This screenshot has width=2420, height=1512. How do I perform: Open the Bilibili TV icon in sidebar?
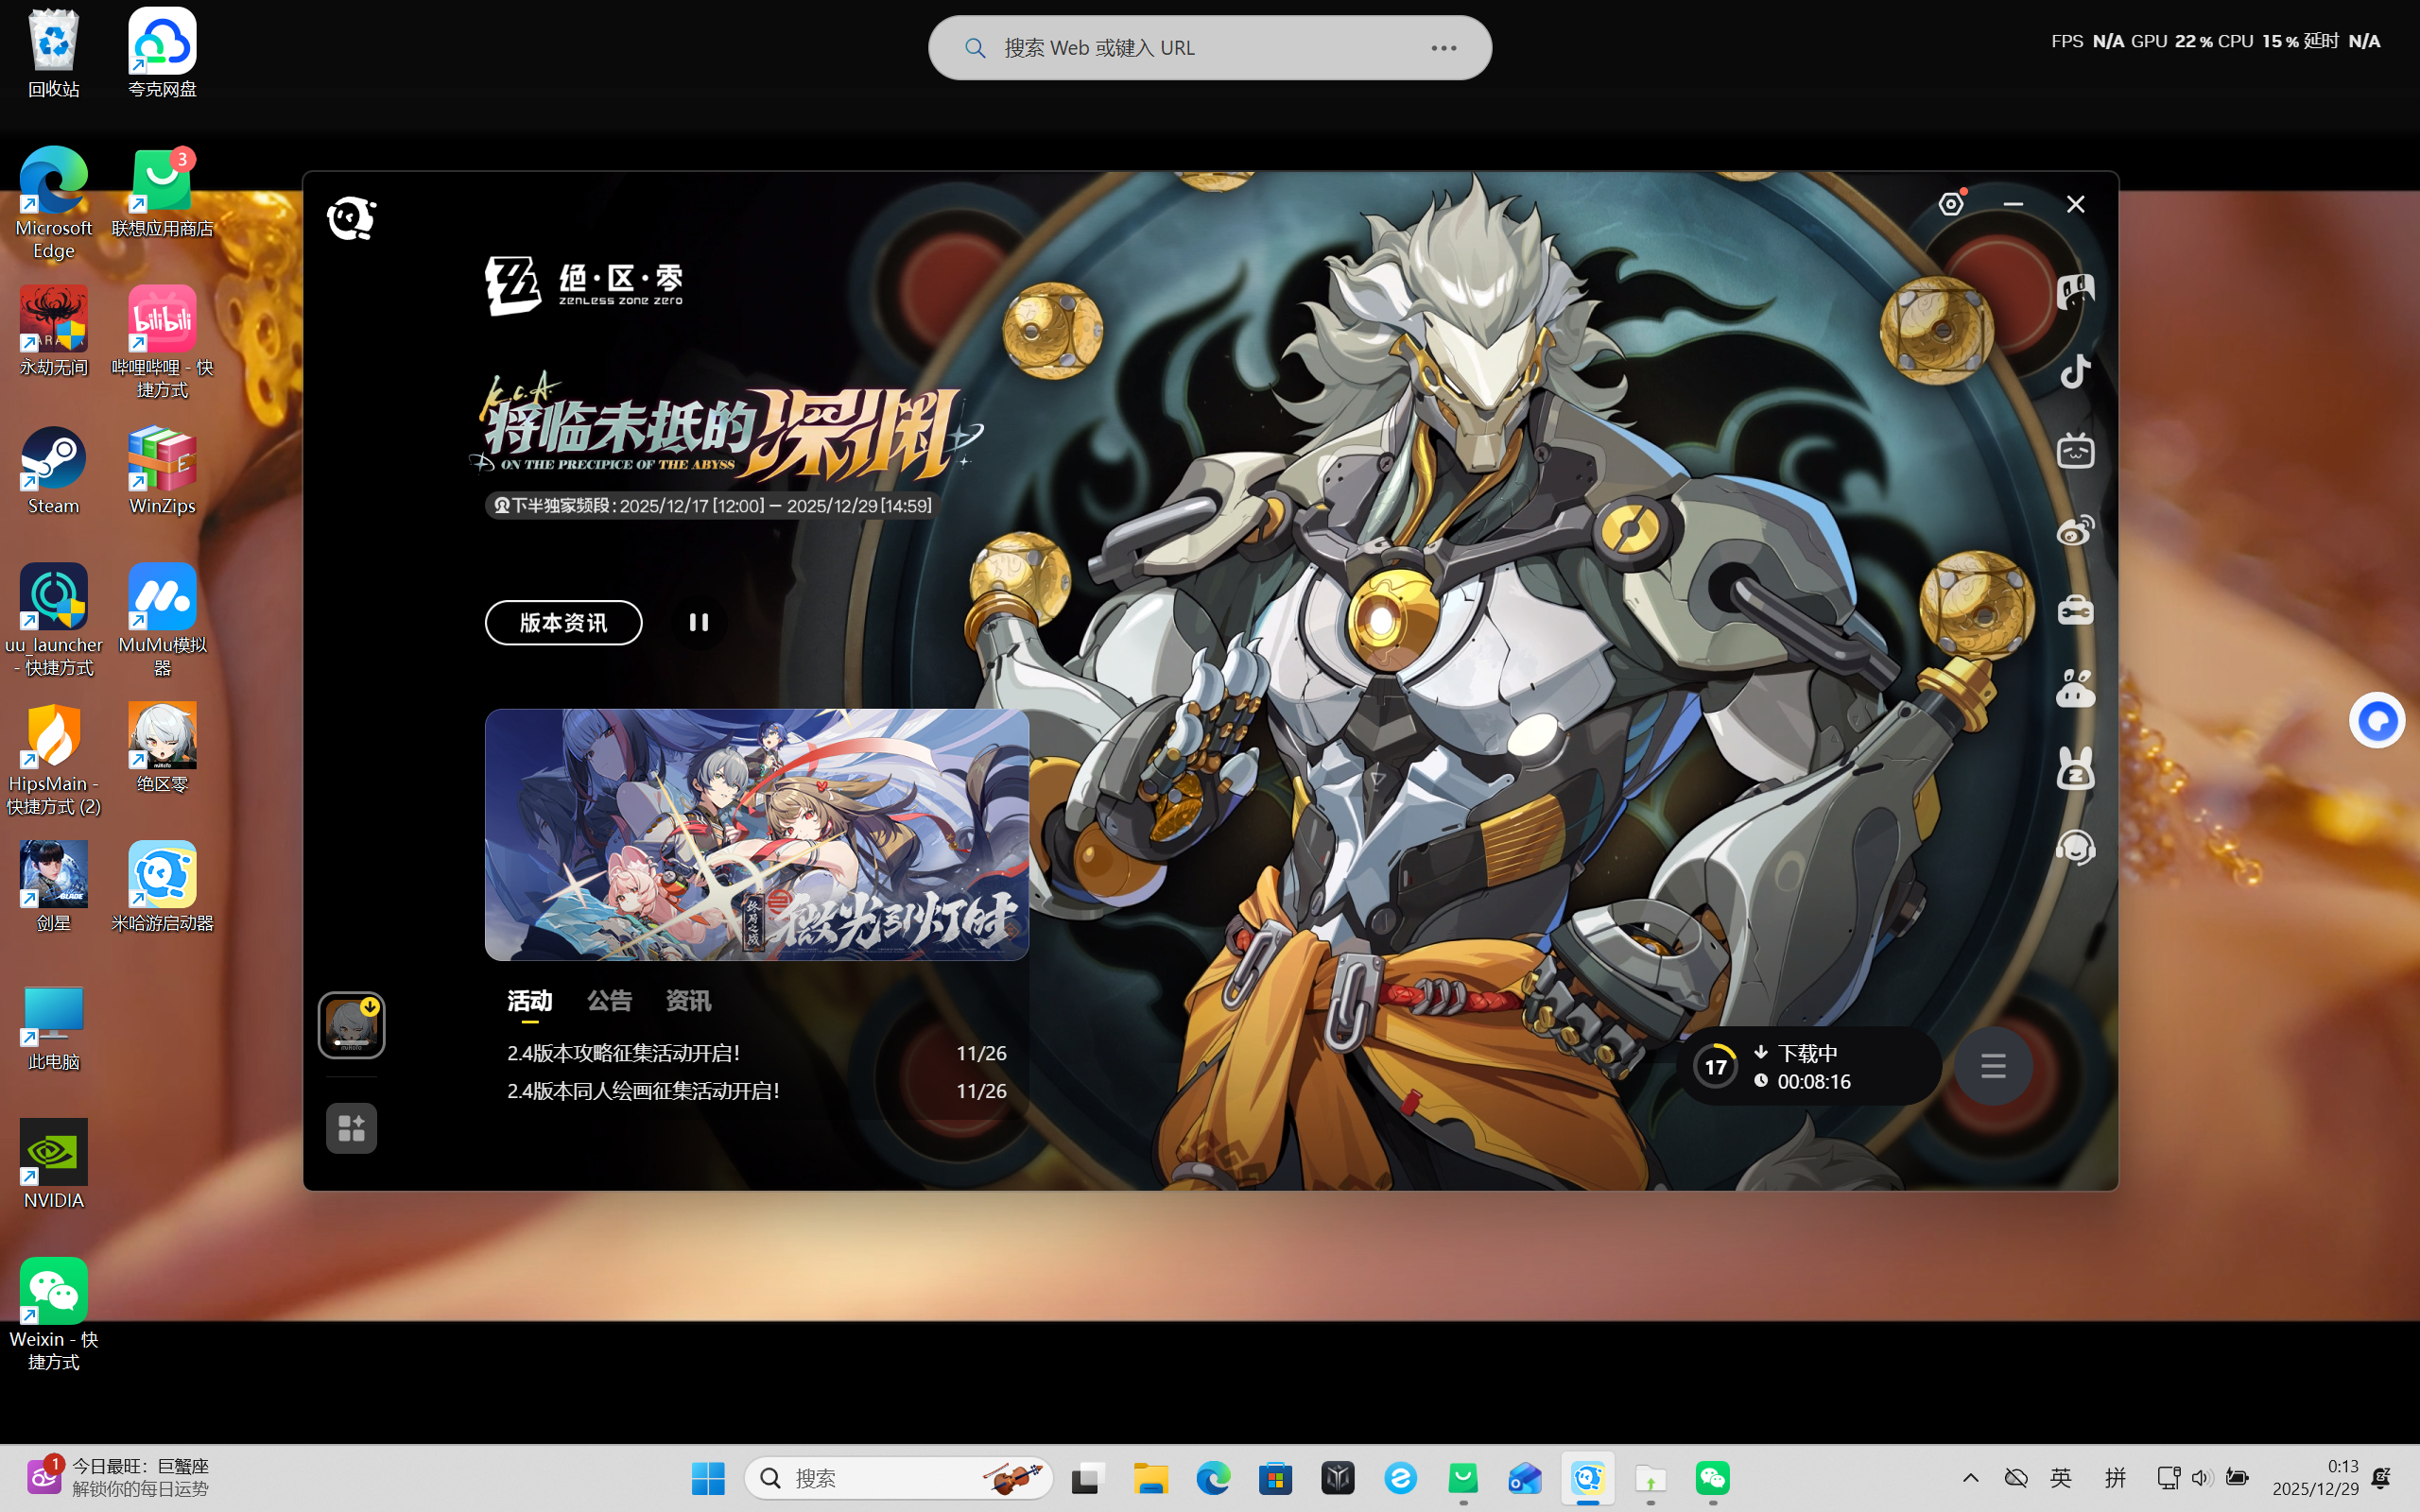2075,451
